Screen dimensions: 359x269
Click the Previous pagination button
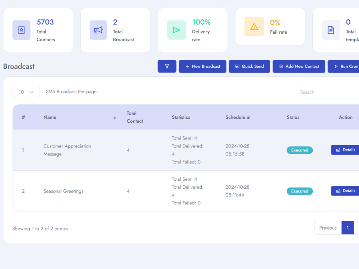tap(328, 228)
